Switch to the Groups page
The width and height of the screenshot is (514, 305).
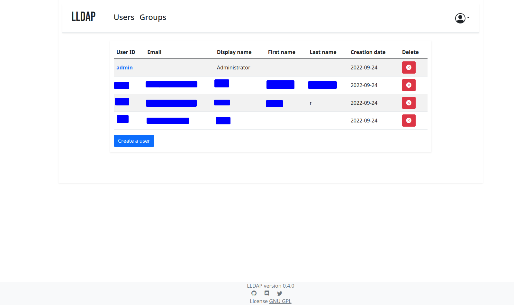click(x=153, y=17)
